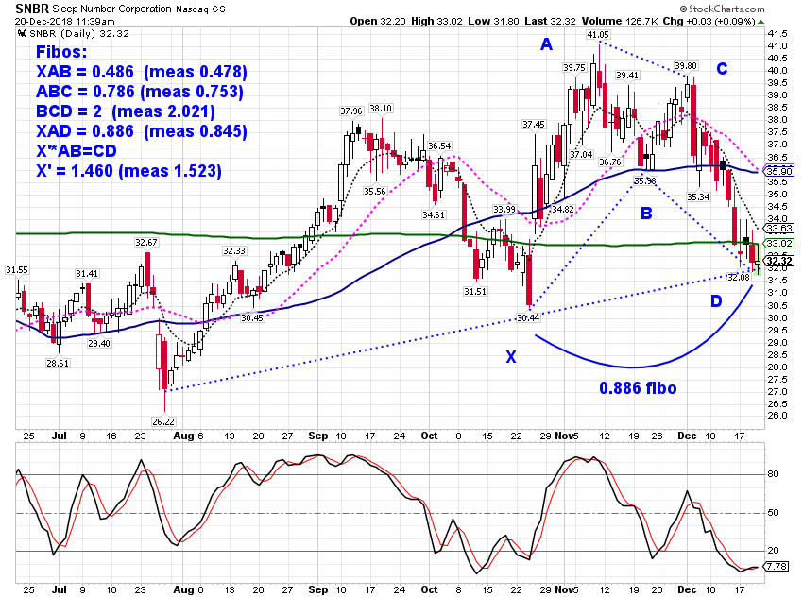Click the 26.22 low price label
Viewport: 803px width, 598px height.
tap(163, 422)
